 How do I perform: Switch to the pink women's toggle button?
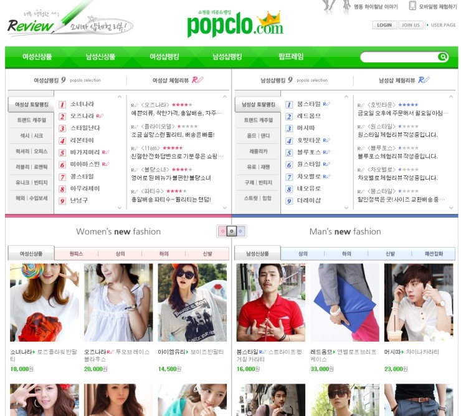[x=223, y=231]
